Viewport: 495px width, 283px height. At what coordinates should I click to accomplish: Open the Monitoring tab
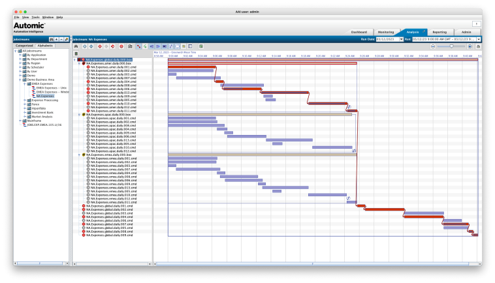[385, 31]
